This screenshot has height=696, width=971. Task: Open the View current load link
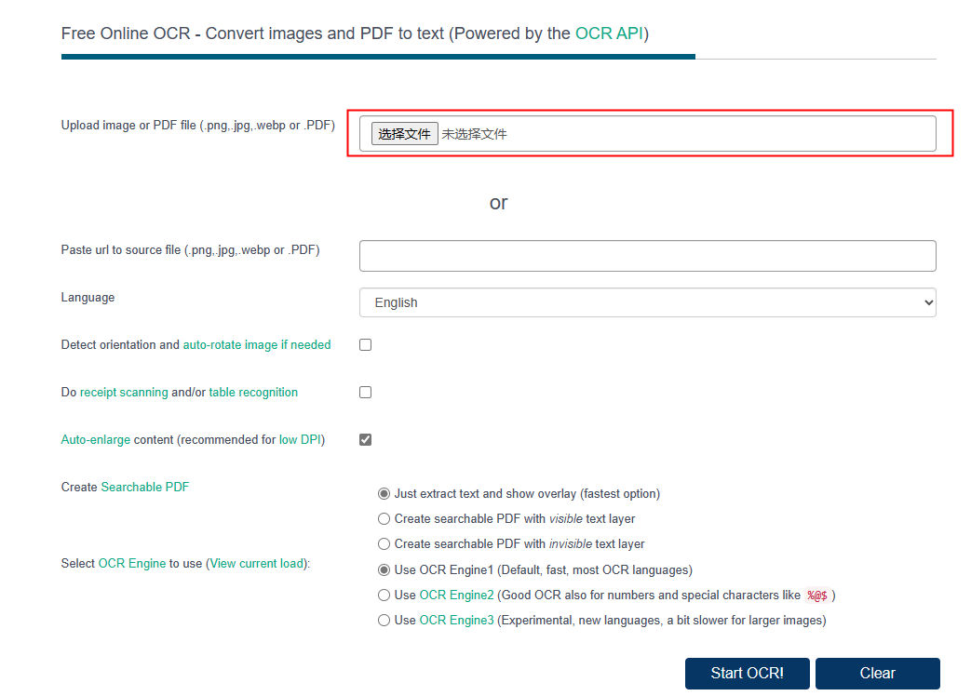(x=257, y=564)
